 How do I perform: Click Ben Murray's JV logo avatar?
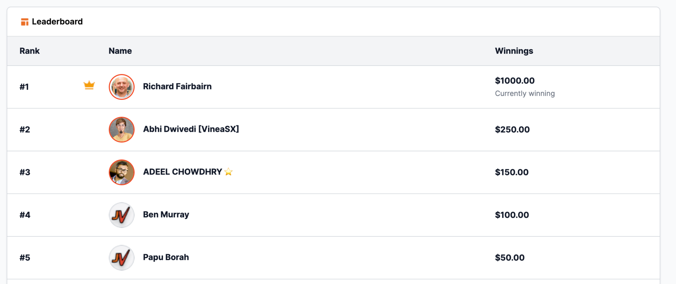(x=122, y=215)
